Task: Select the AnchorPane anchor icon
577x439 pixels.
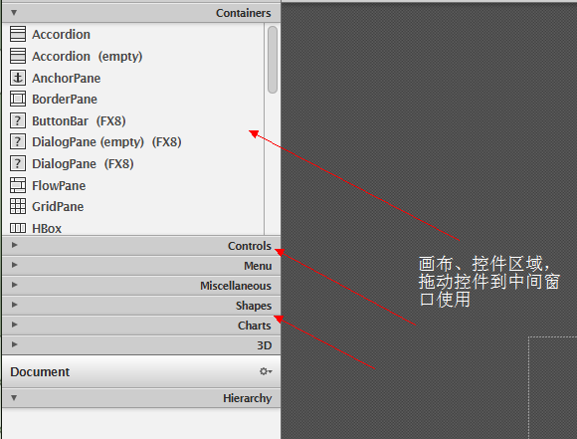Action: pyautogui.click(x=18, y=78)
